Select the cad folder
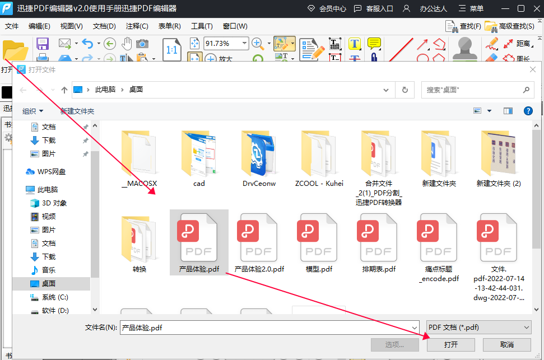This screenshot has width=544, height=360. (x=199, y=159)
